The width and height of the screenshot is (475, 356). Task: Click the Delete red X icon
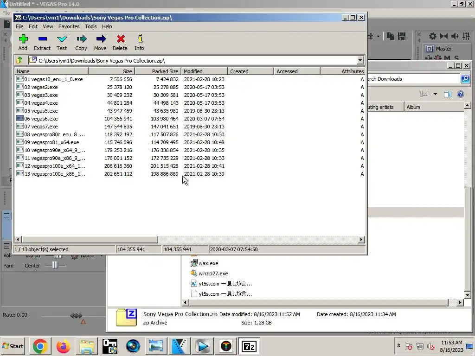pos(120,42)
